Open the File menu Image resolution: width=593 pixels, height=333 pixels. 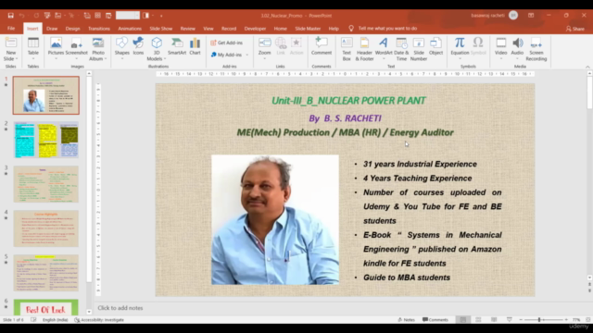(x=11, y=29)
